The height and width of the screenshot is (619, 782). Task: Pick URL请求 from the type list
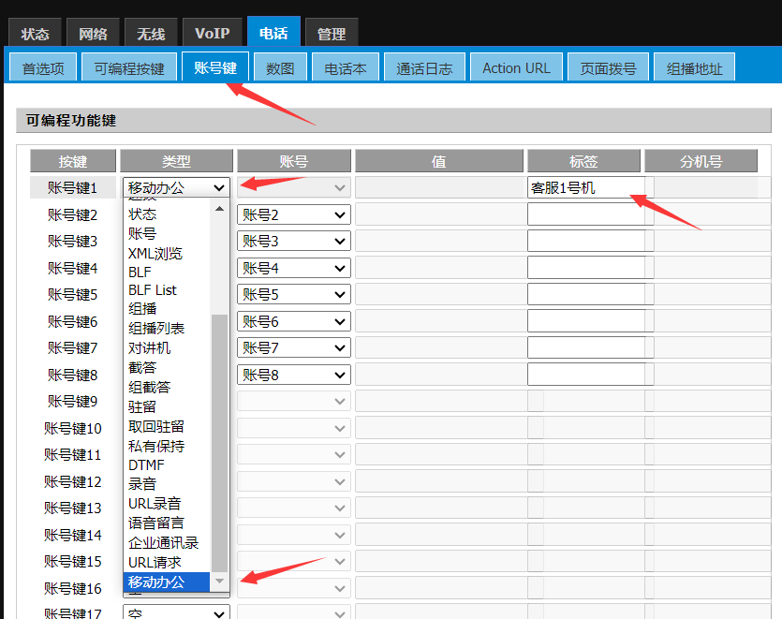155,563
